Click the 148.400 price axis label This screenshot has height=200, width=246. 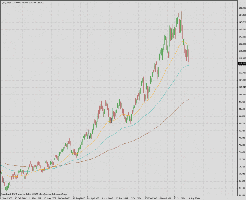point(242,8)
